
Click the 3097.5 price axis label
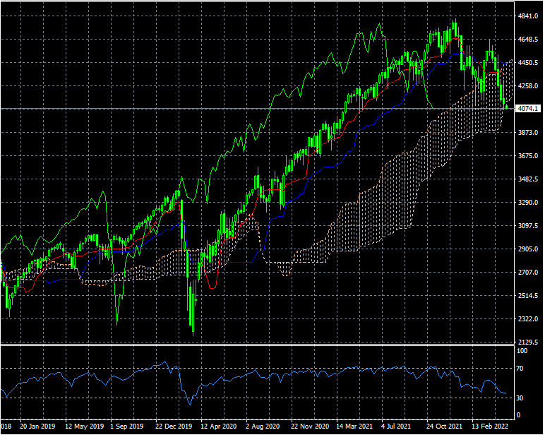[527, 226]
